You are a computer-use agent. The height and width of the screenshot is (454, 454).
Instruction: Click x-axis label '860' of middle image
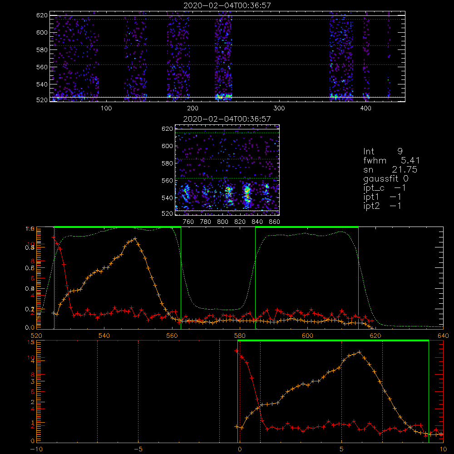point(275,222)
